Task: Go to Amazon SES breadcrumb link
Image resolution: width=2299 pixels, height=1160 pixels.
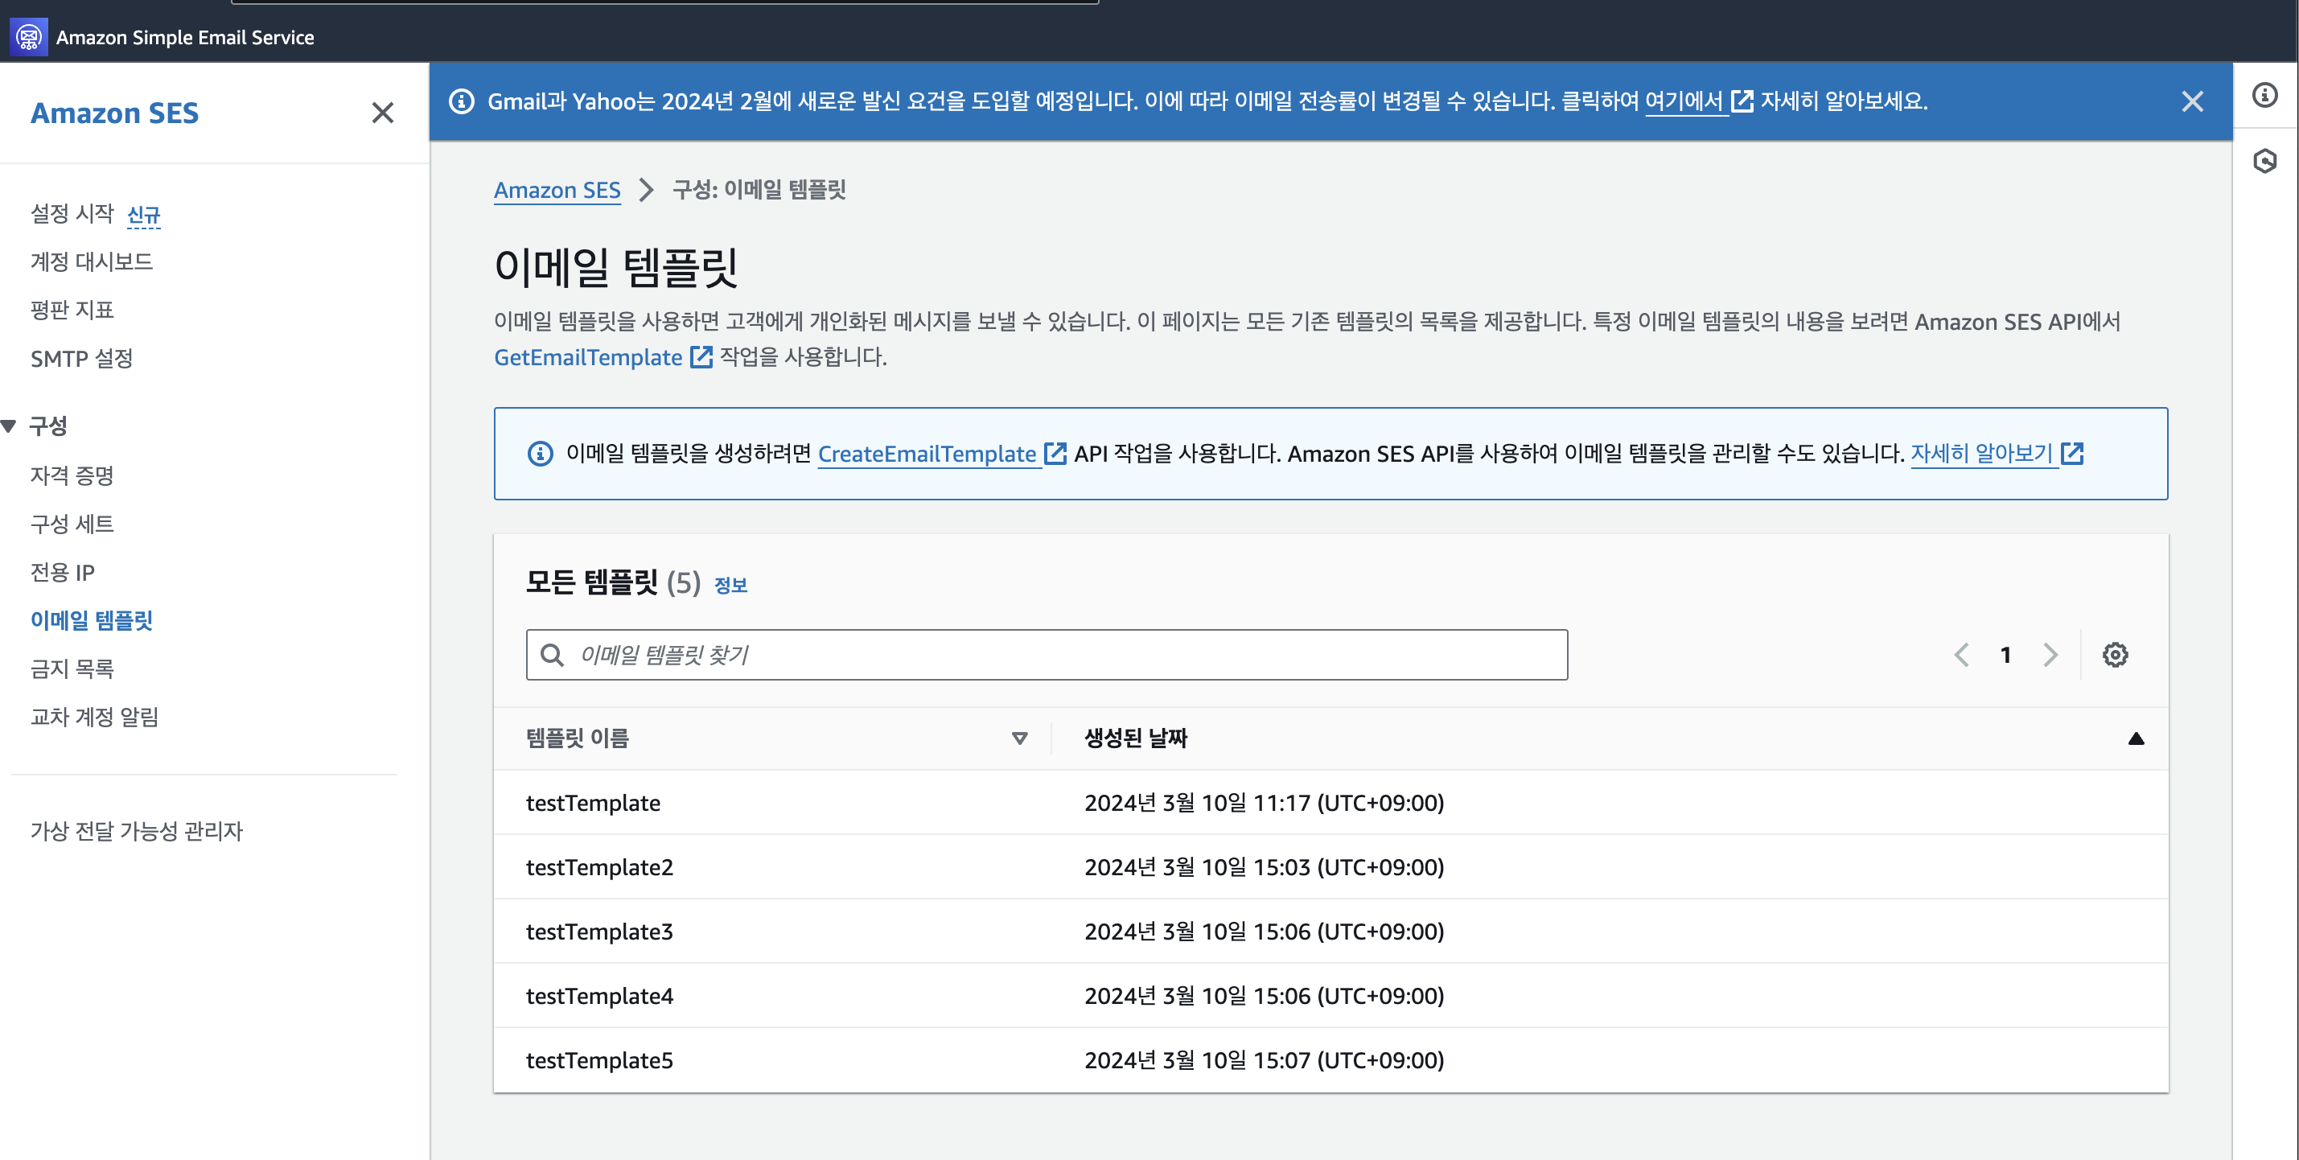Action: (557, 190)
